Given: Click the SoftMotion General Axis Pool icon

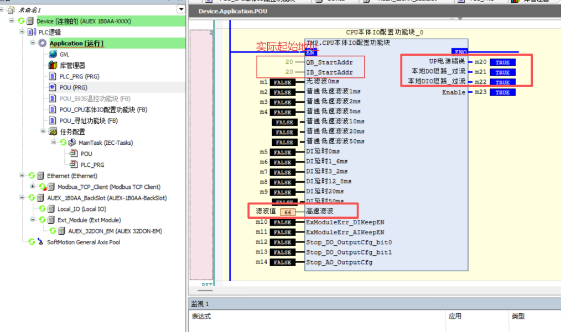Looking at the screenshot, I should (x=40, y=242).
